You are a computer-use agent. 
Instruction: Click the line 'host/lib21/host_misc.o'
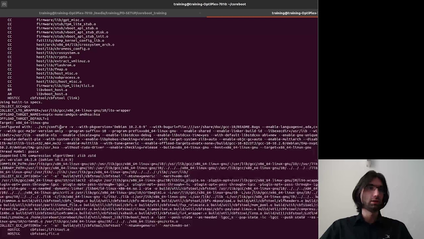tap(59, 81)
